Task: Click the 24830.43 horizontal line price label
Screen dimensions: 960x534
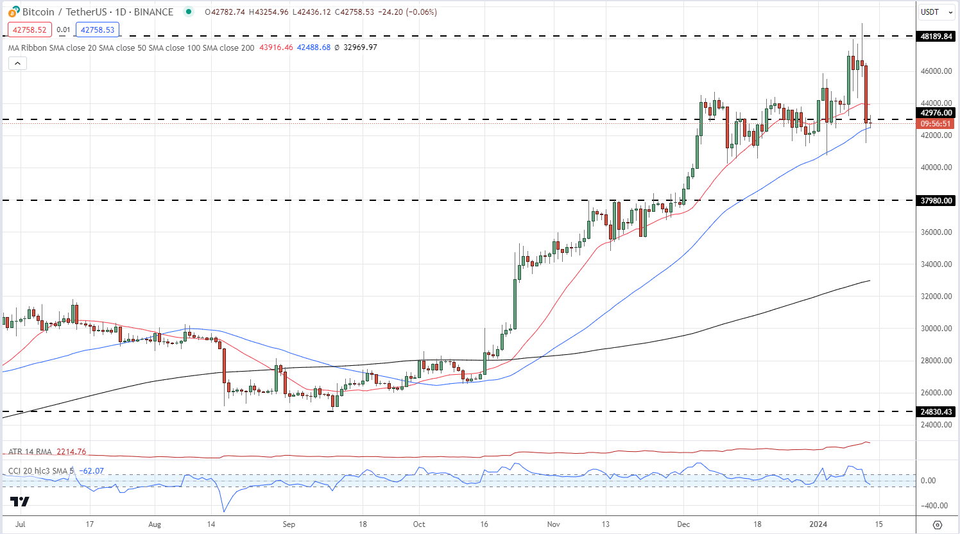Action: click(x=936, y=412)
